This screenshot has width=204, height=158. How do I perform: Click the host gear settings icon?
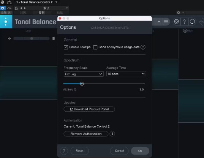pyautogui.click(x=179, y=13)
